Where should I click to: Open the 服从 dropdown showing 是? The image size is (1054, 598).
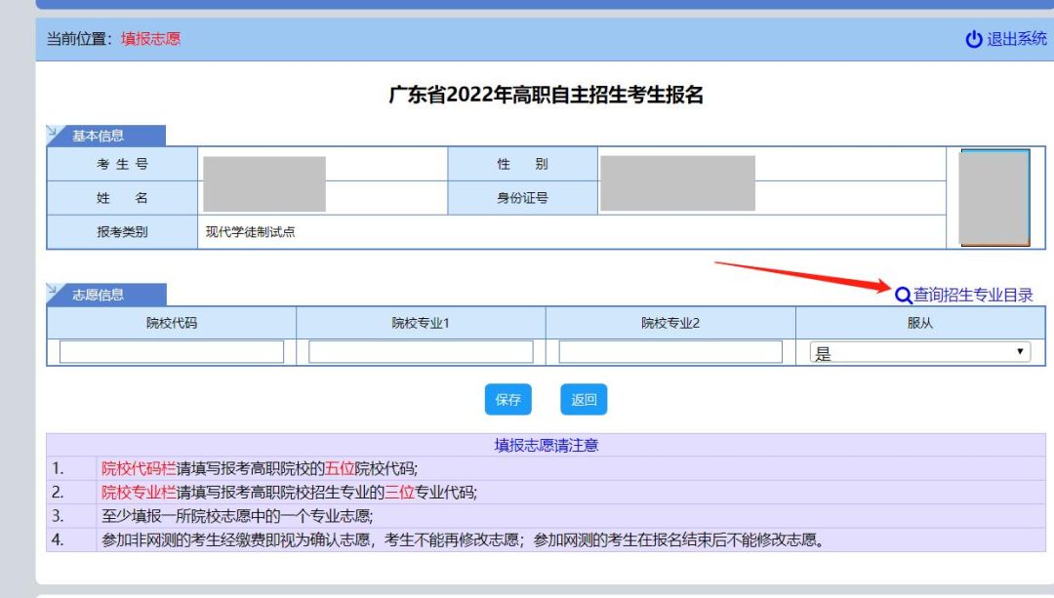click(x=919, y=352)
